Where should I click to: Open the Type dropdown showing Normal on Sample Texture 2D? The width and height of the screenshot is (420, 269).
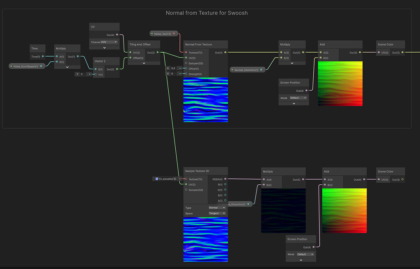pyautogui.click(x=217, y=208)
